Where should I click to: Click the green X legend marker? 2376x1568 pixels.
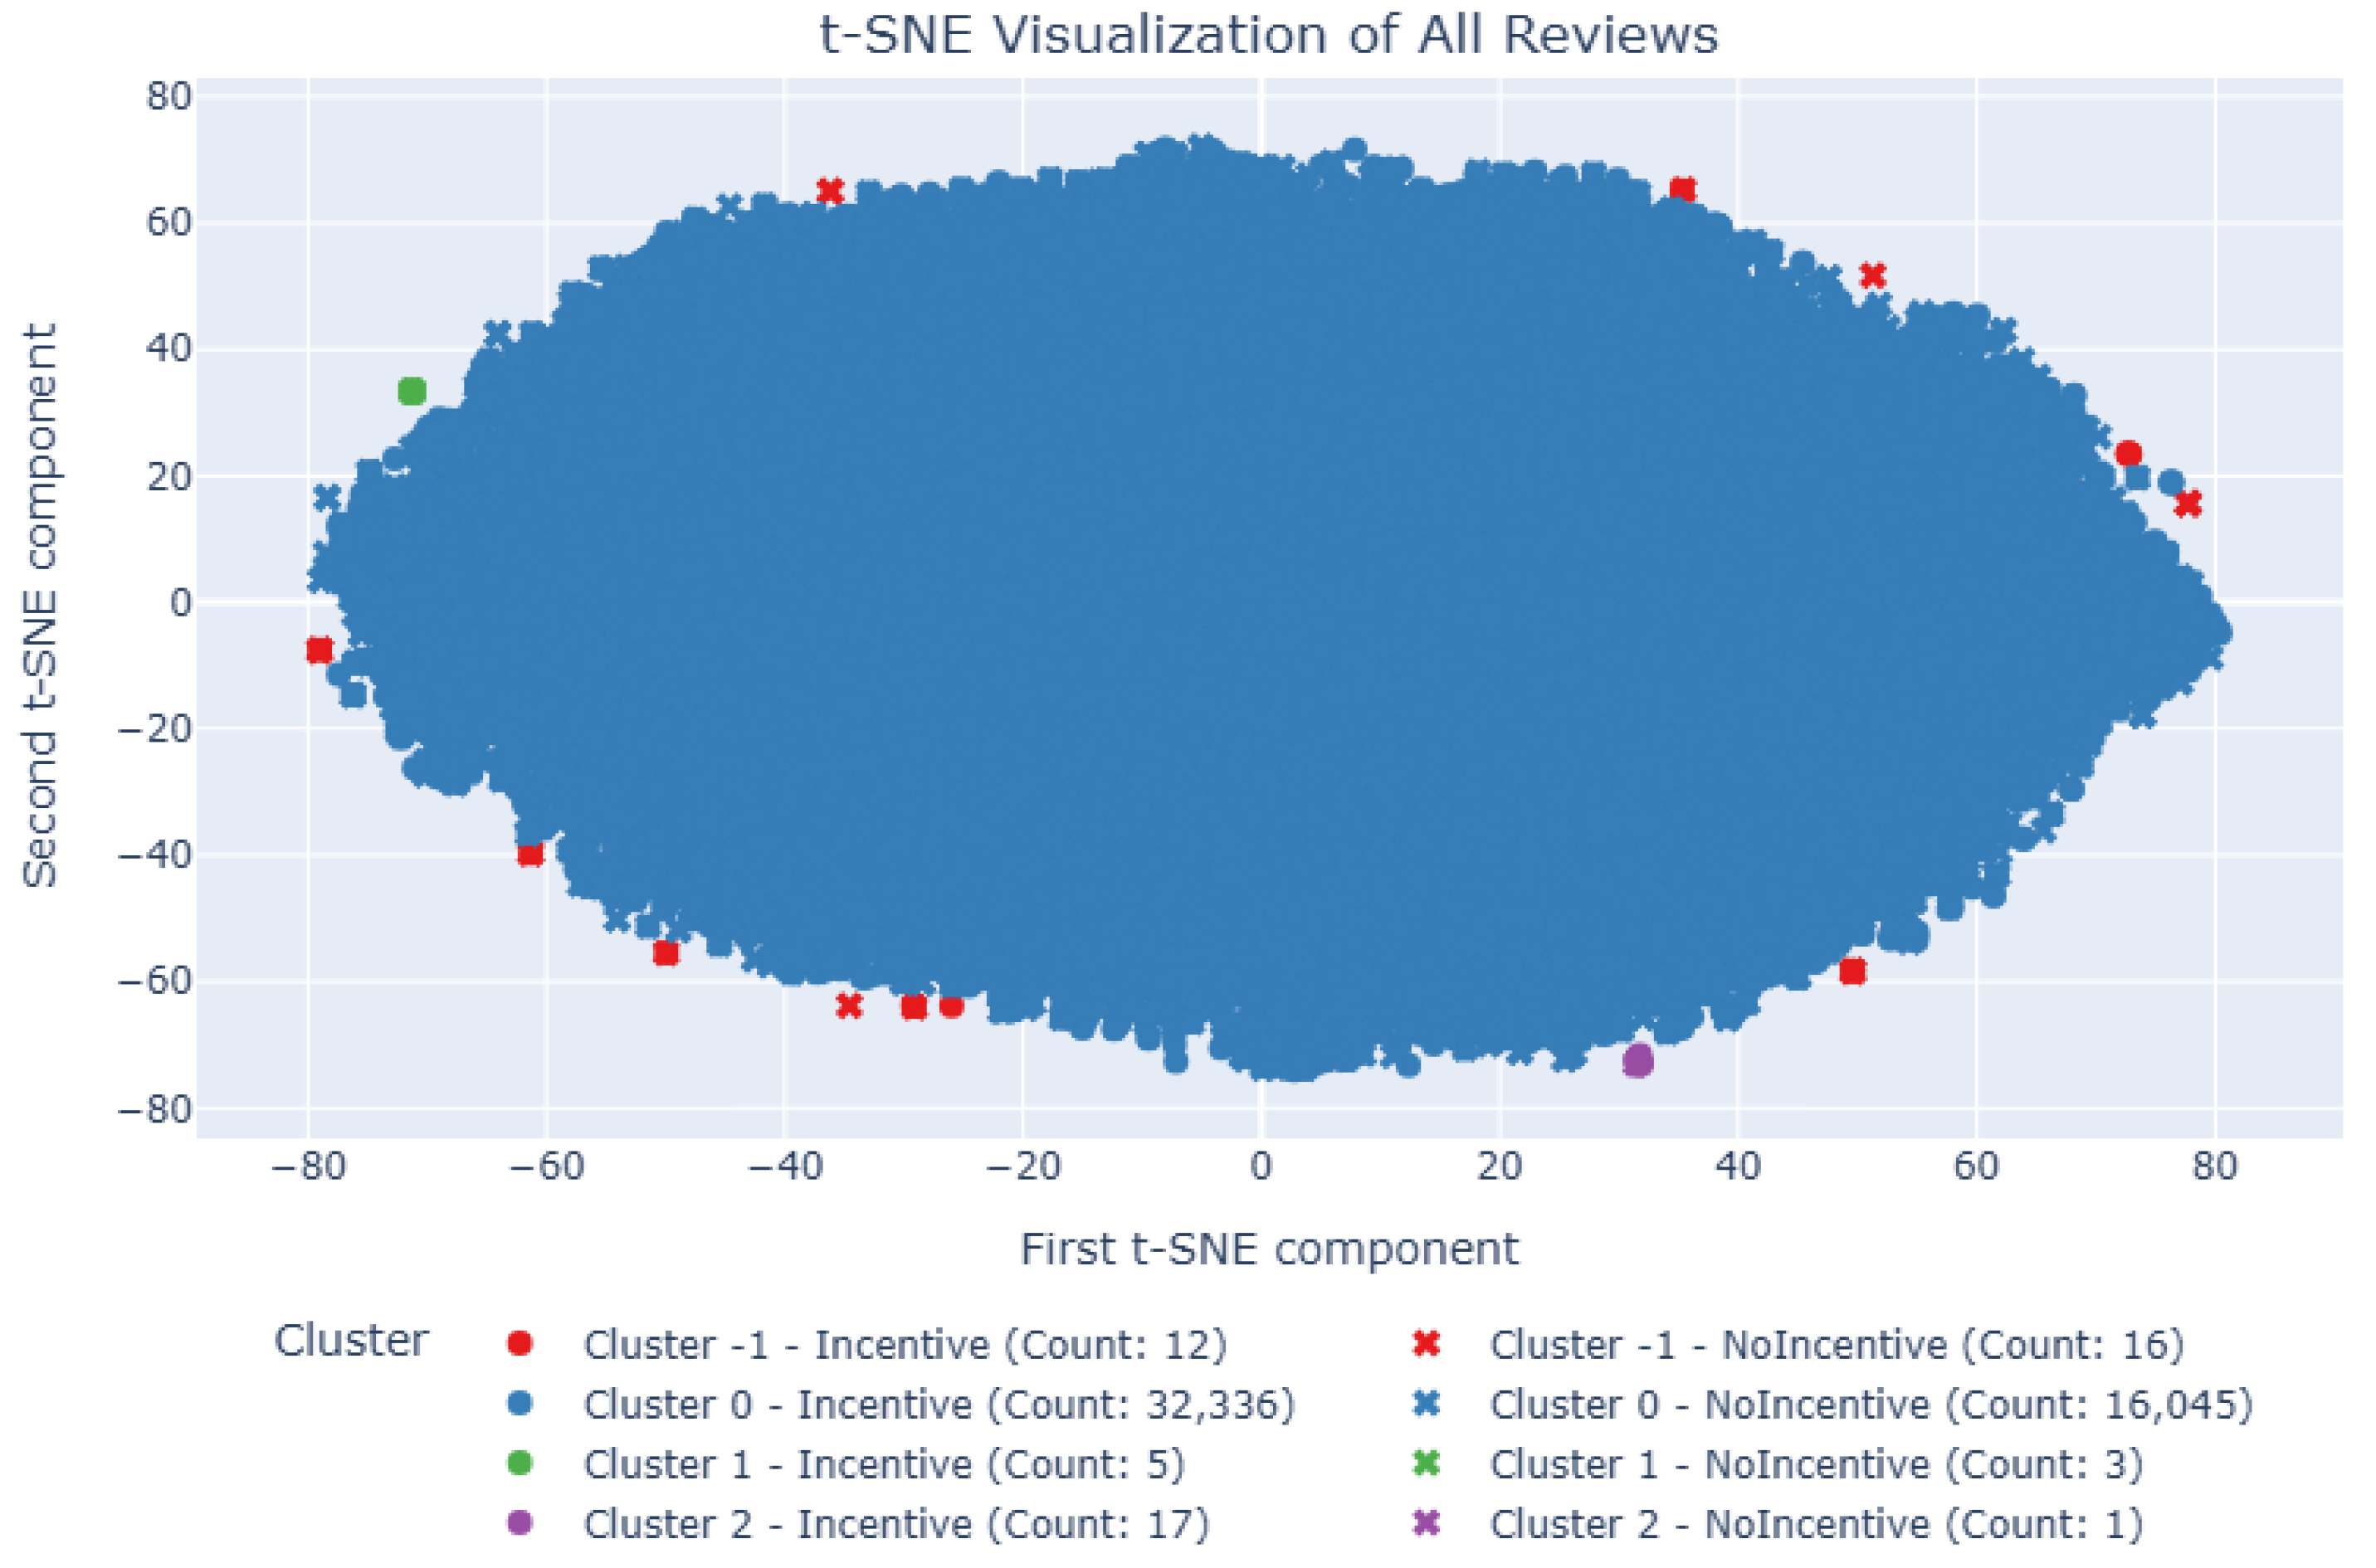(1427, 1464)
